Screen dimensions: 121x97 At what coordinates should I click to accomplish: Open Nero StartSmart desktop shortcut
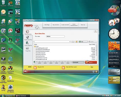click(x=10, y=32)
